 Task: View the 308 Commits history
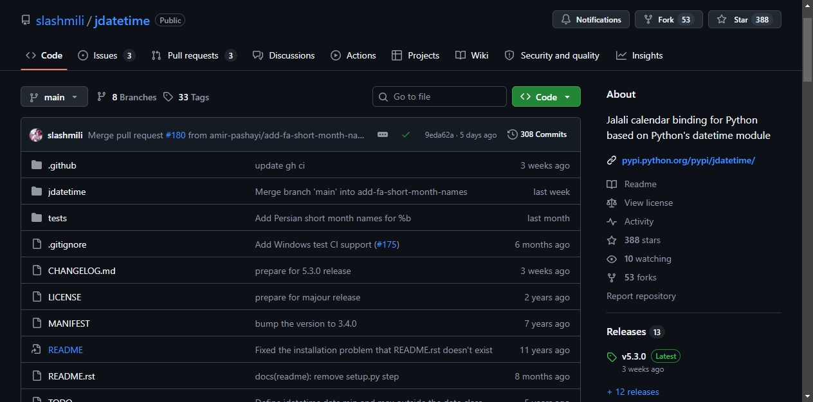pyautogui.click(x=537, y=134)
